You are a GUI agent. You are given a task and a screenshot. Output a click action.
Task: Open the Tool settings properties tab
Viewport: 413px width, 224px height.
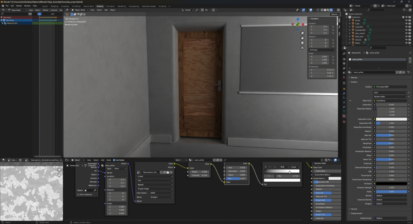344,54
